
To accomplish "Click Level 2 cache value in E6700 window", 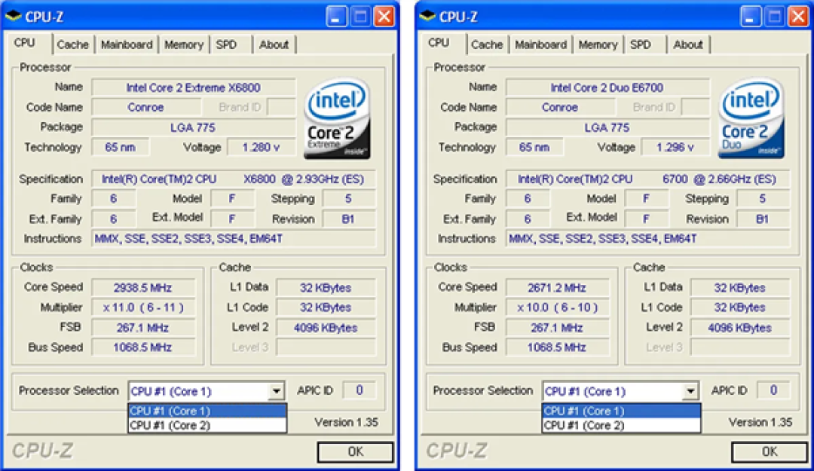I will (x=740, y=328).
